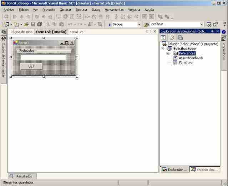Click the text box inside Protocolos group
Screen dimensions: 228x186
point(43,57)
